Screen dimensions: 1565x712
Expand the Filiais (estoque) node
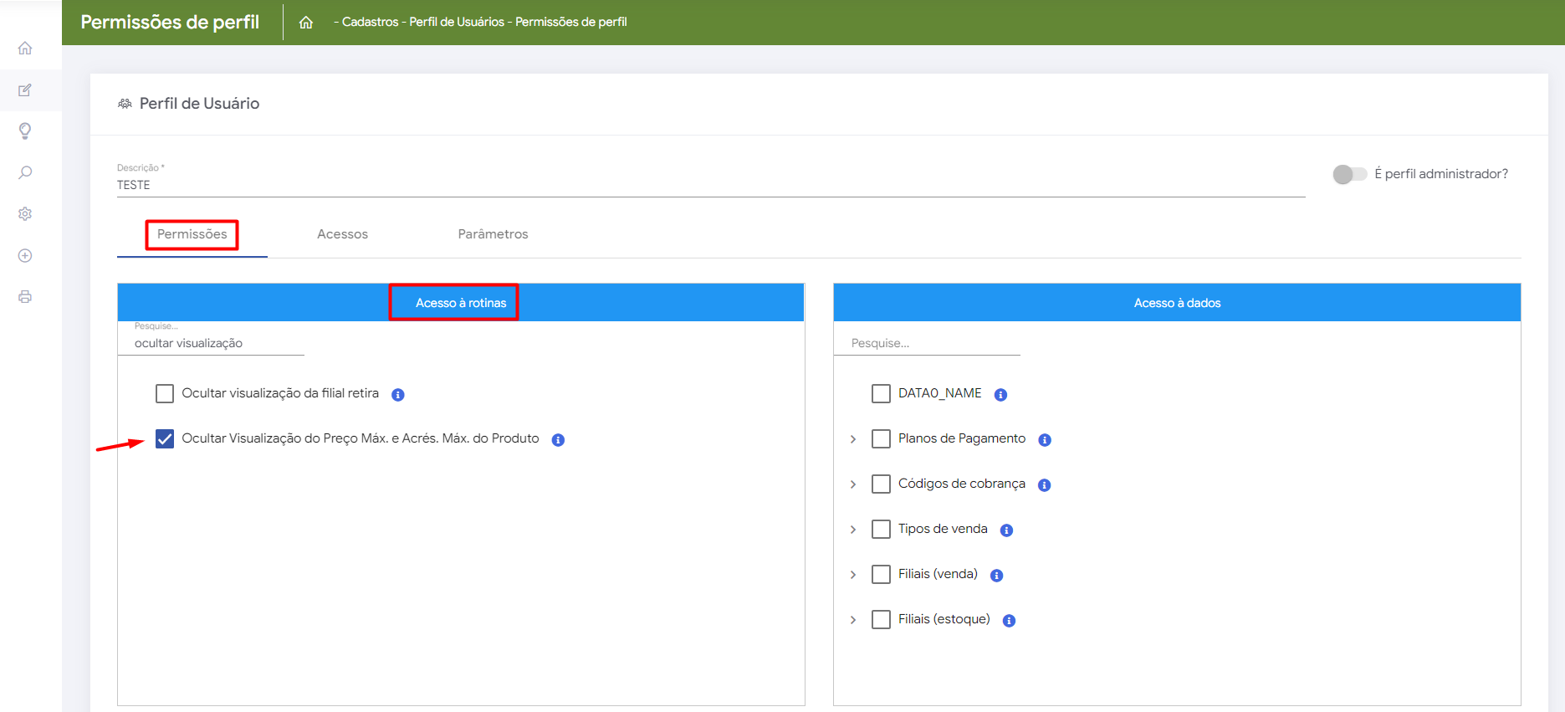pos(853,620)
